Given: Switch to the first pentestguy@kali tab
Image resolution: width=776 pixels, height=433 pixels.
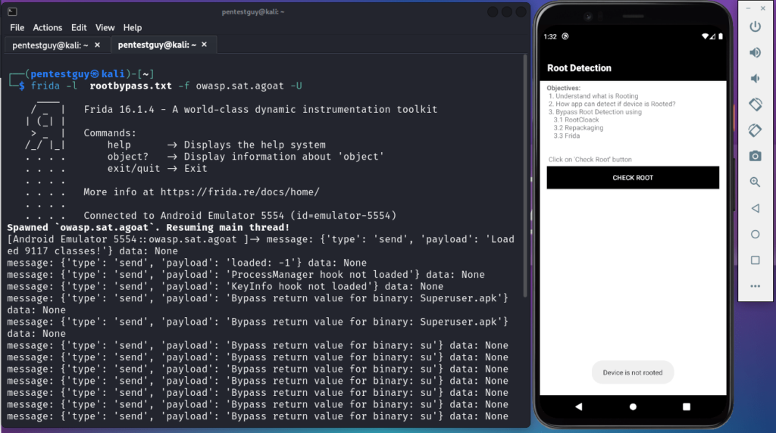Looking at the screenshot, I should [56, 45].
